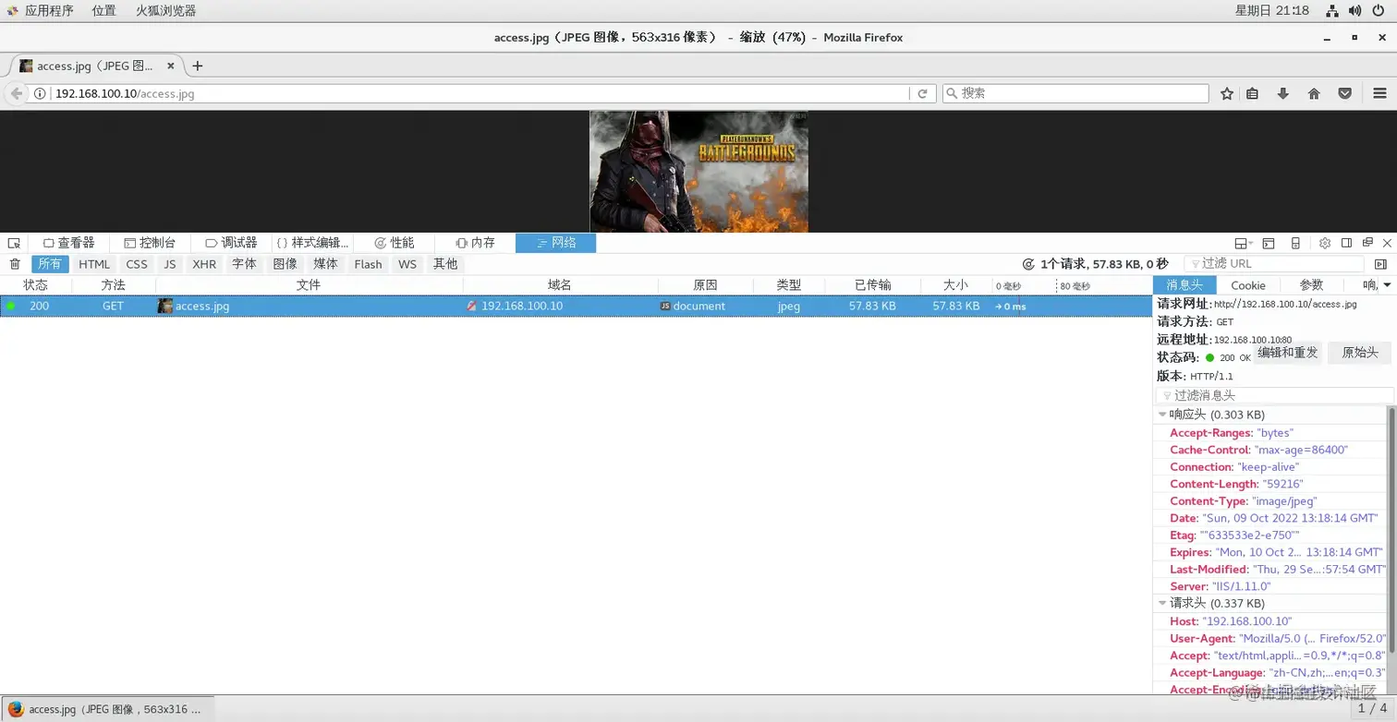Collapse the request details pane icon
This screenshot has width=1397, height=722.
click(x=1380, y=264)
